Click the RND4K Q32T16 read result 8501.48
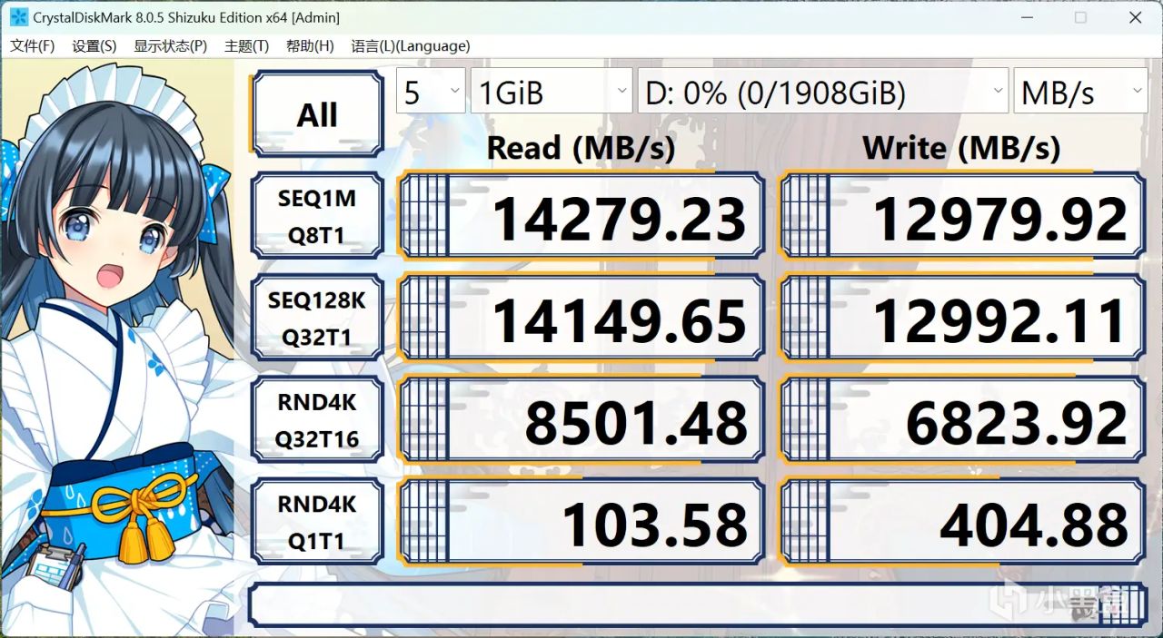Viewport: 1163px width, 638px height. pos(581,421)
